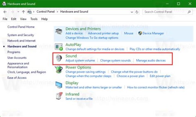
Task: Open the Tools menu
Action: pos(34,19)
